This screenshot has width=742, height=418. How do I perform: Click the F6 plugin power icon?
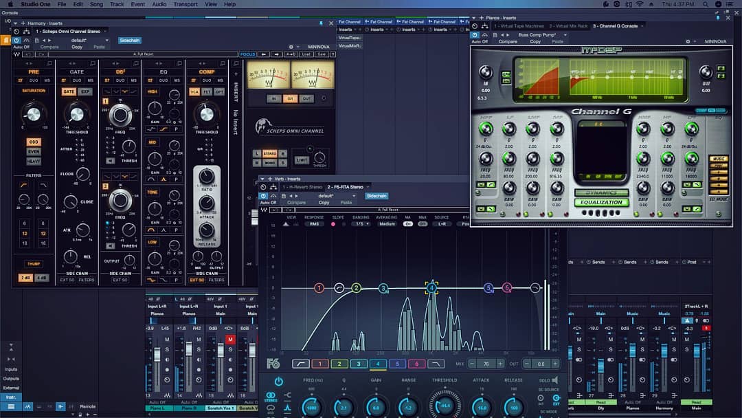(x=278, y=382)
